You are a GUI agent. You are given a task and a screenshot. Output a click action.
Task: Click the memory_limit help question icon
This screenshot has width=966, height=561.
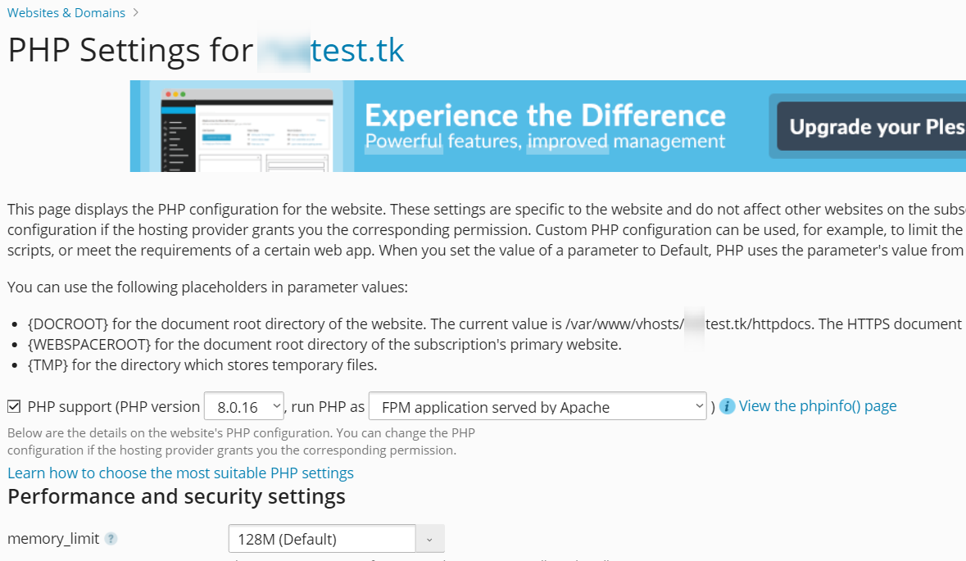[x=111, y=539]
